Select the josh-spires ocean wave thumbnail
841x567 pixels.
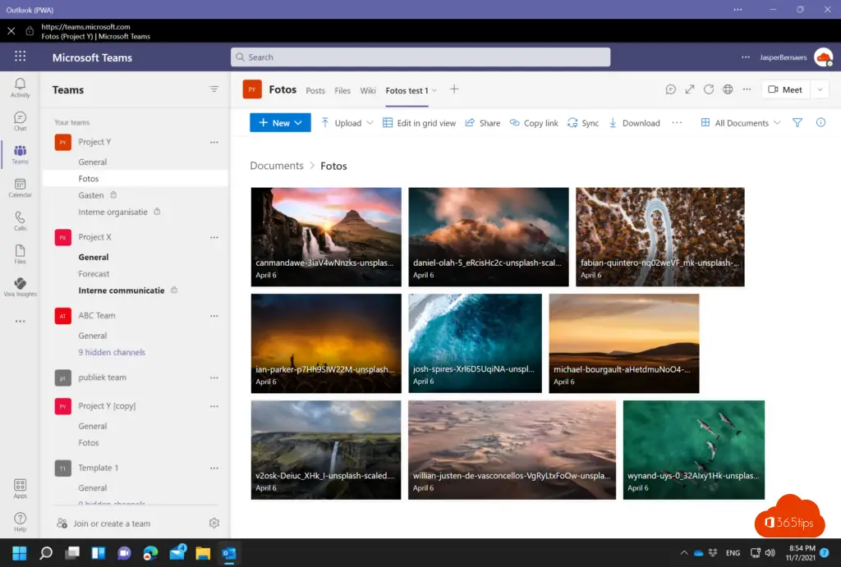coord(475,343)
